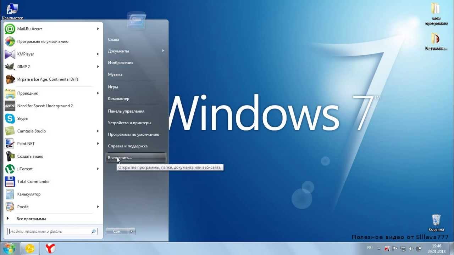Open Компьютер in the Start menu right pane
The width and height of the screenshot is (454, 255).
(136, 98)
